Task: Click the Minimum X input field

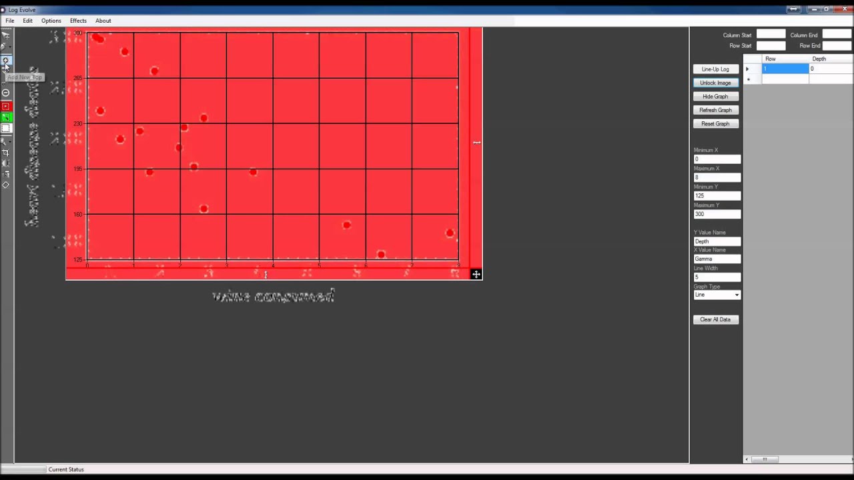Action: coord(717,159)
